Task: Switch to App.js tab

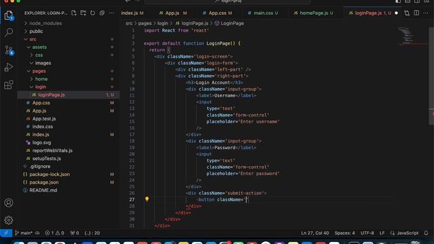Action: click(173, 13)
